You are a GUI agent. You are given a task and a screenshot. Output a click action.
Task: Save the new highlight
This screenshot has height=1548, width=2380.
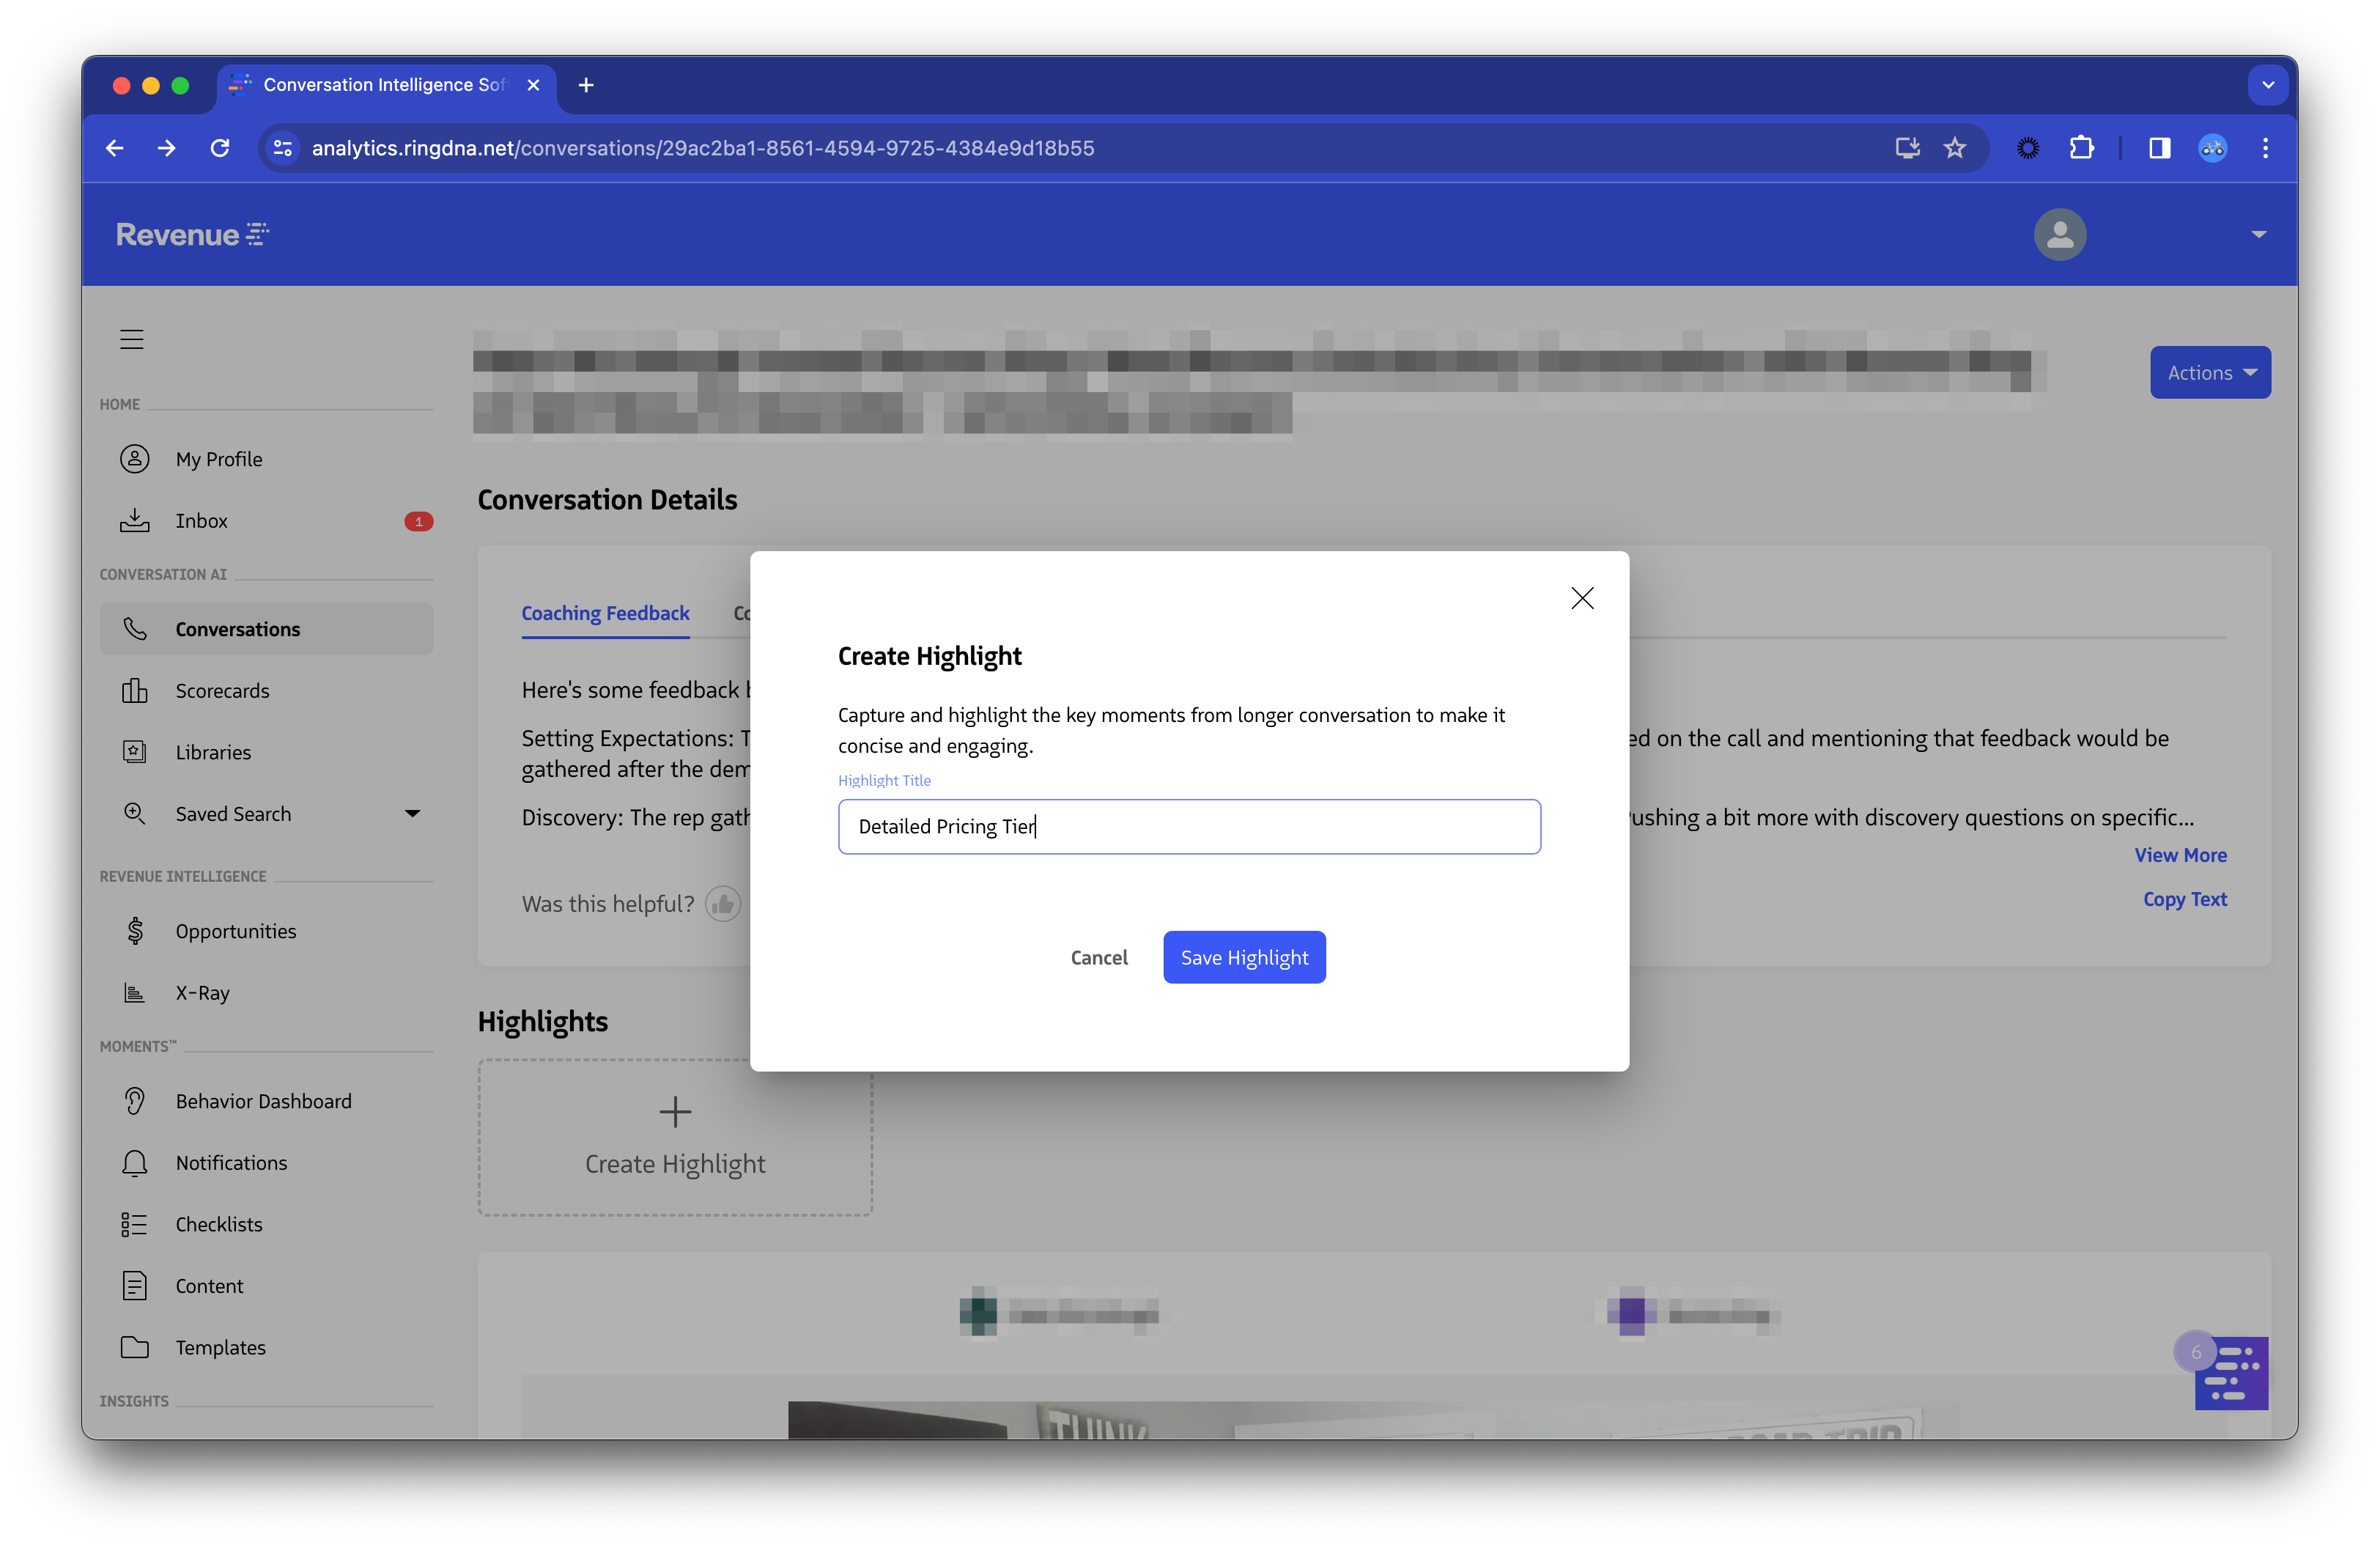click(1244, 956)
